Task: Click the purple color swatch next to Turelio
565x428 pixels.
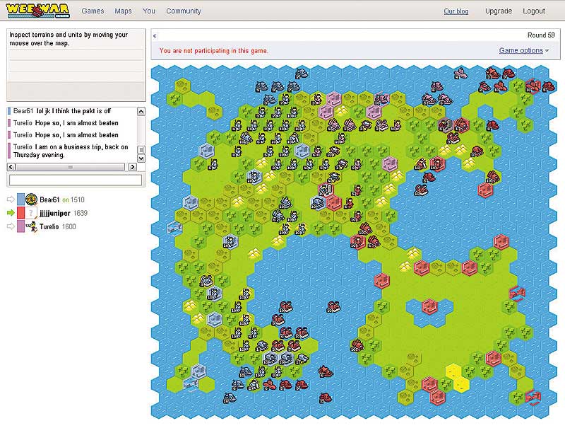Action: click(21, 226)
